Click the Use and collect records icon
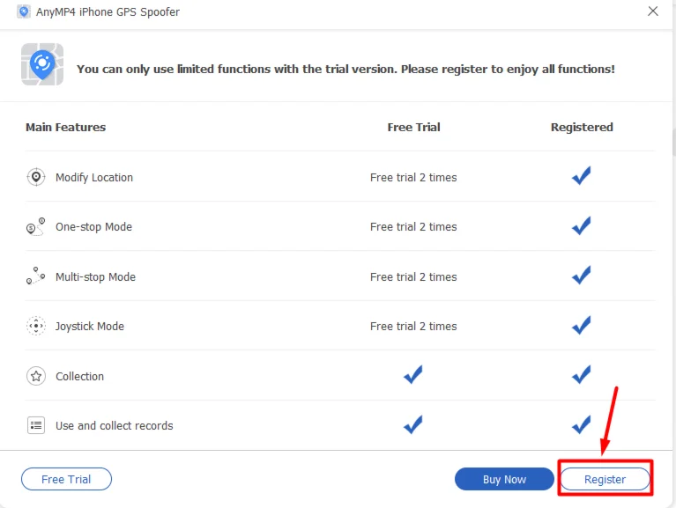 [x=35, y=425]
